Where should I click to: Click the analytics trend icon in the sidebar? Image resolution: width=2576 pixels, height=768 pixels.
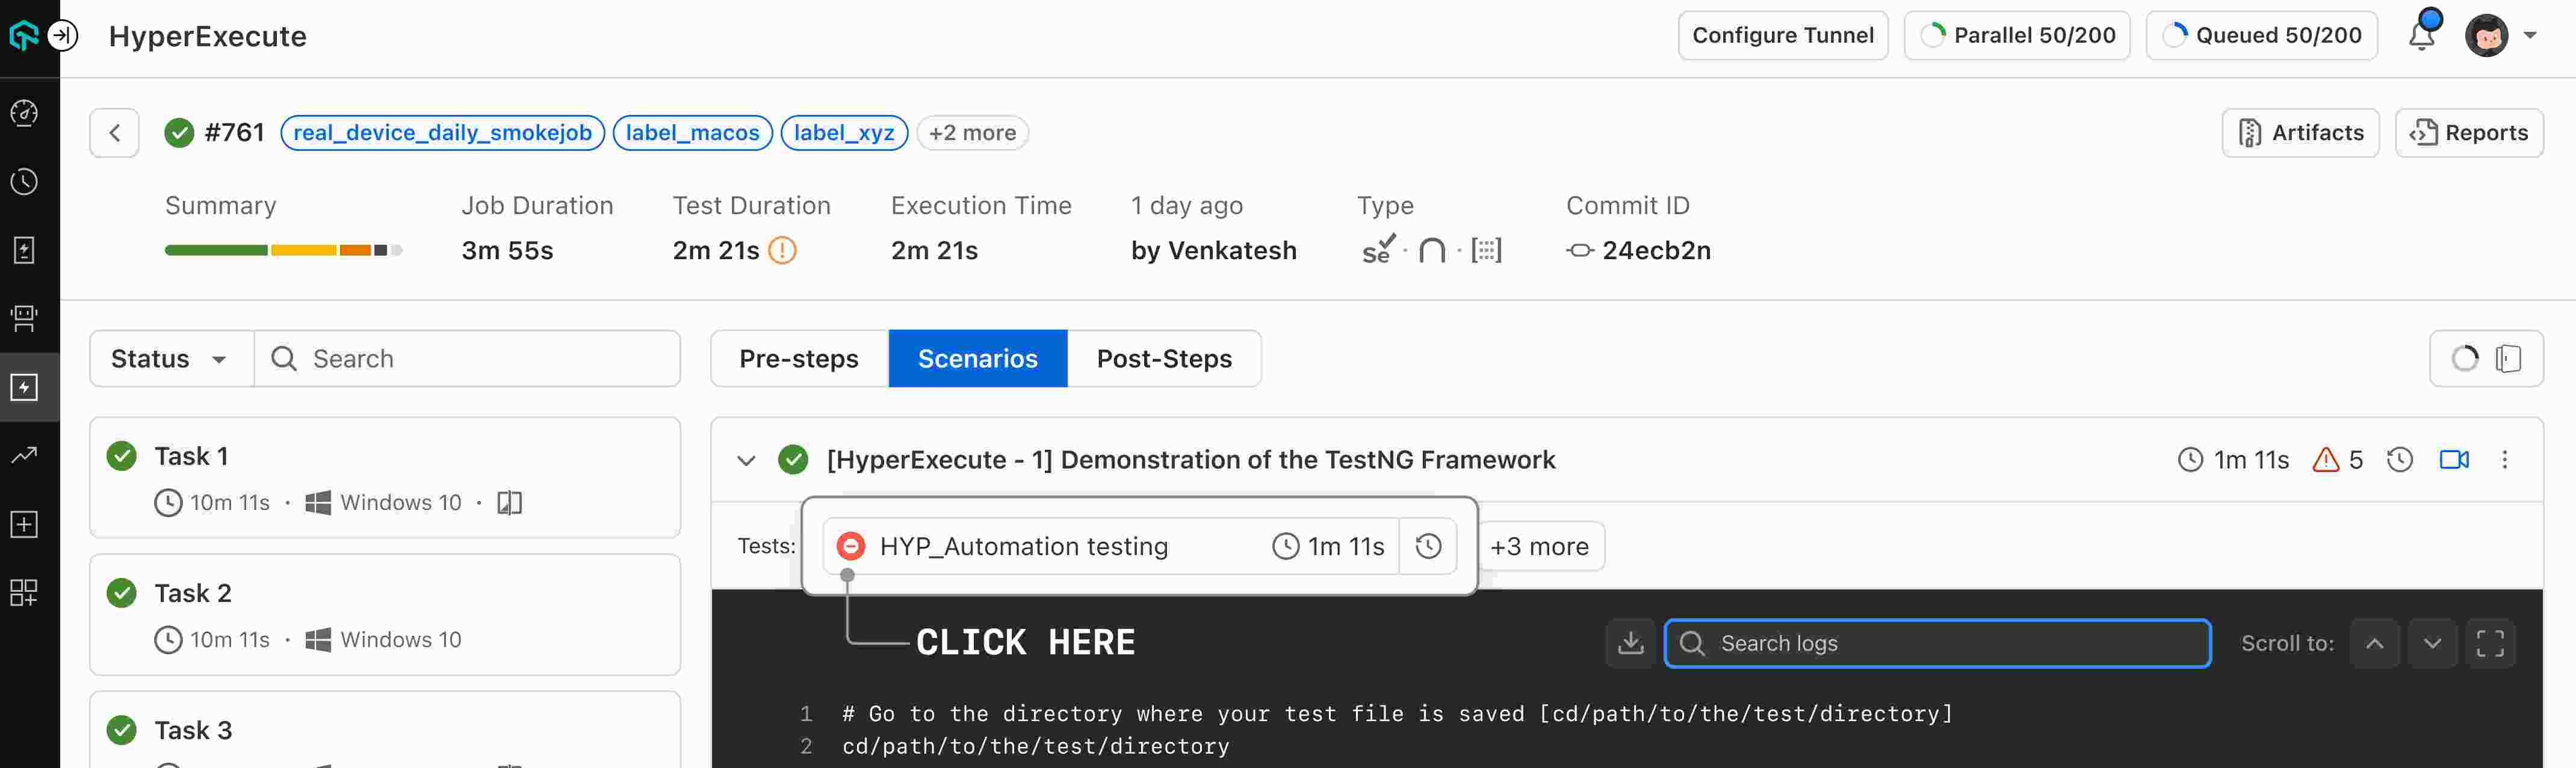[x=24, y=455]
